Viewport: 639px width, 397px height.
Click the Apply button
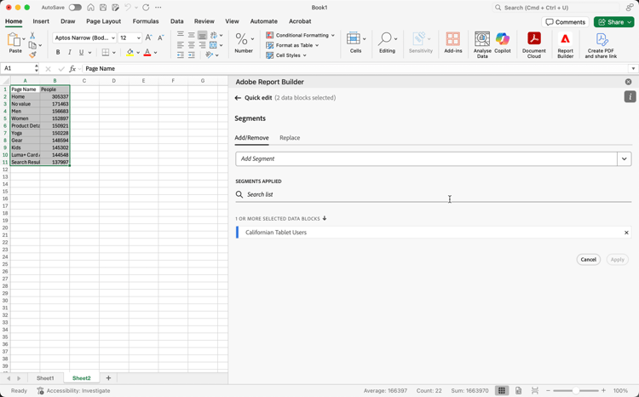[x=617, y=260]
